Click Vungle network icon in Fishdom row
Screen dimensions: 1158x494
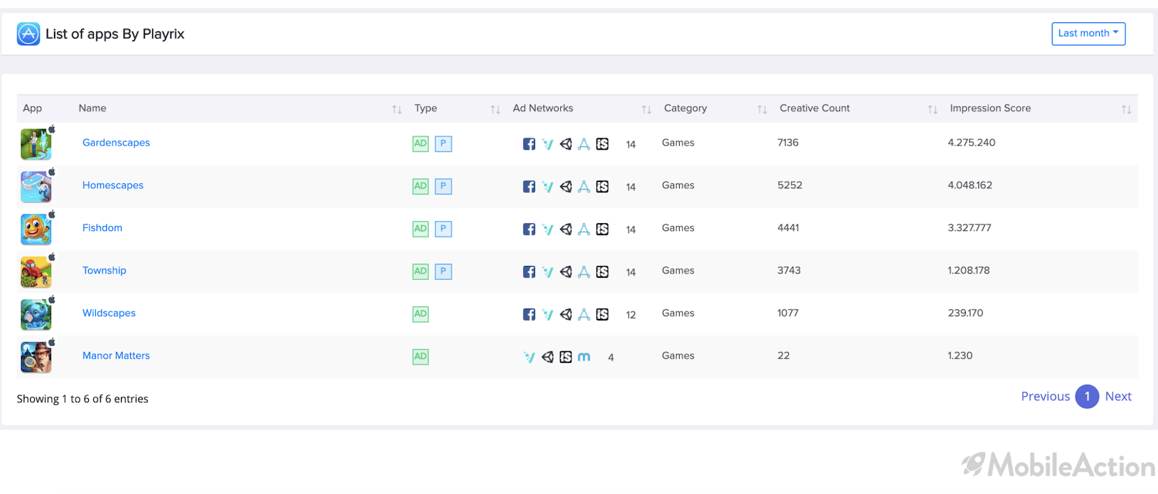[x=548, y=230]
